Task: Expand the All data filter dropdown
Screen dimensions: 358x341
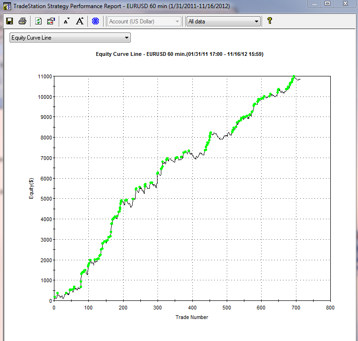Action: click(223, 21)
